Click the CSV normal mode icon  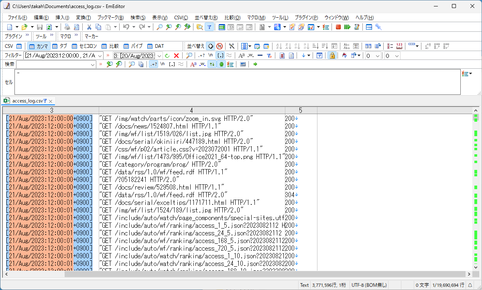coord(19,46)
